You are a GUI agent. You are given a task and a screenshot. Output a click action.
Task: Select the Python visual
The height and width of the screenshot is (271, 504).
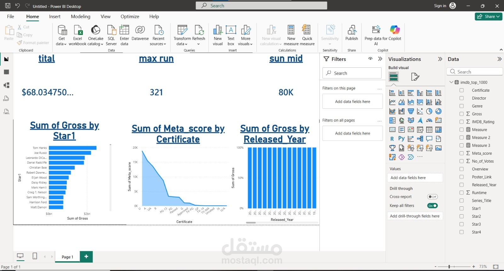point(401,139)
